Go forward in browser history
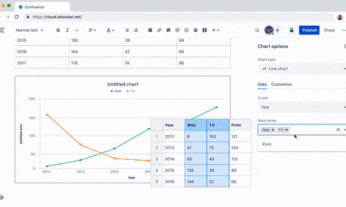 coord(8,17)
